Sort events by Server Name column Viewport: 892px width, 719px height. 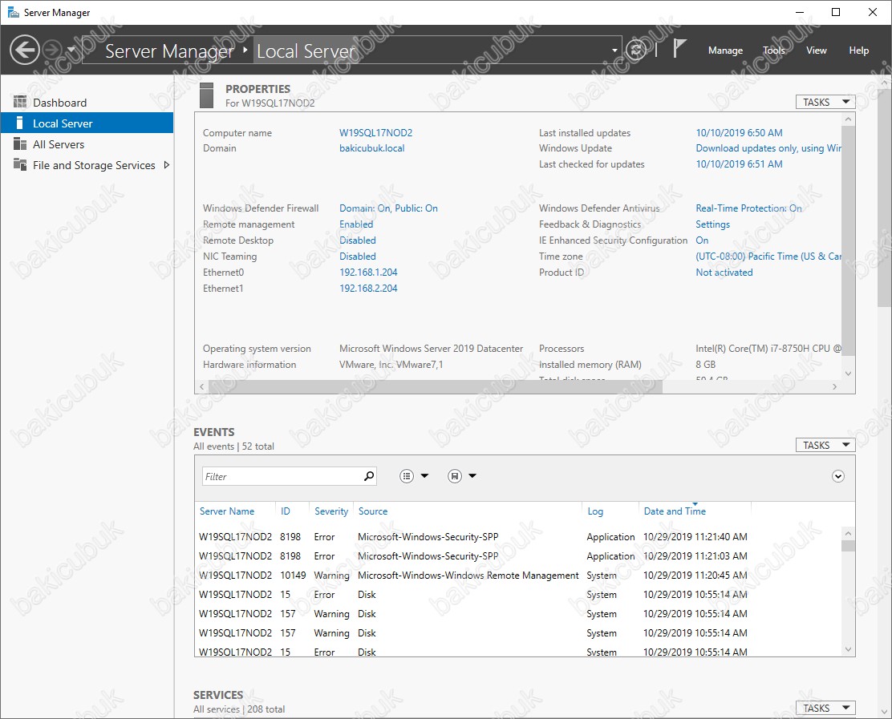click(227, 511)
